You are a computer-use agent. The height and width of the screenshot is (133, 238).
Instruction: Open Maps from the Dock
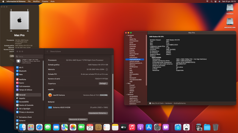pos(65,127)
